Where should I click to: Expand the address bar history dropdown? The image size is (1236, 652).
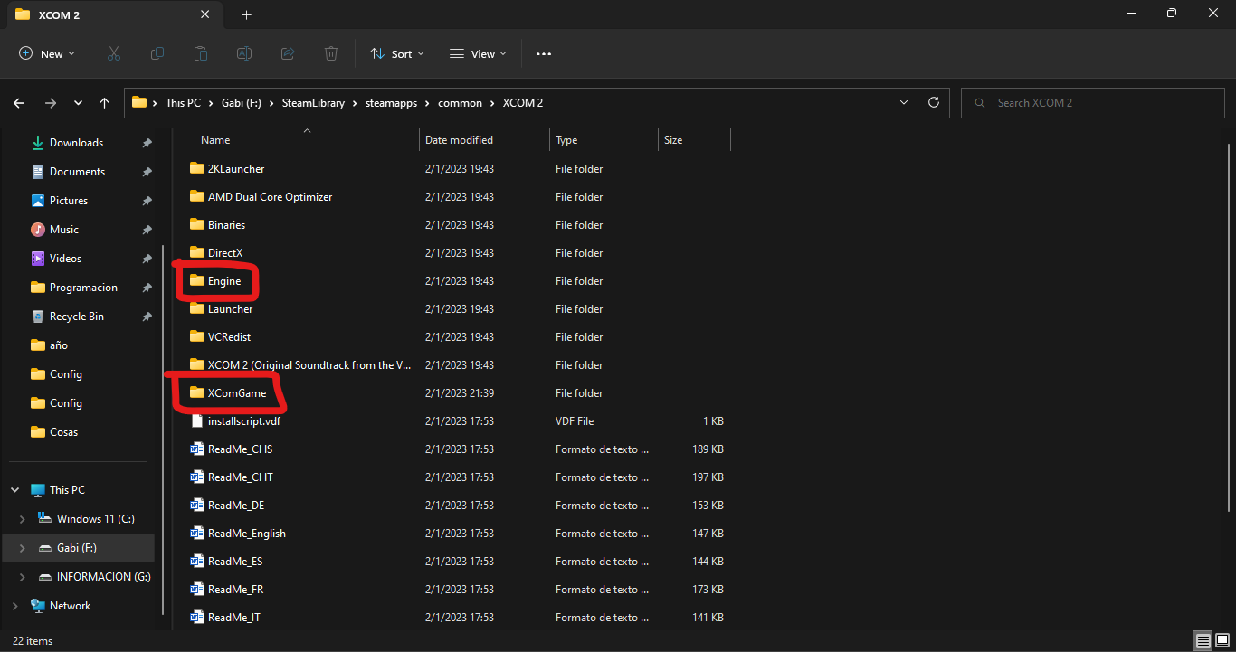pyautogui.click(x=904, y=103)
